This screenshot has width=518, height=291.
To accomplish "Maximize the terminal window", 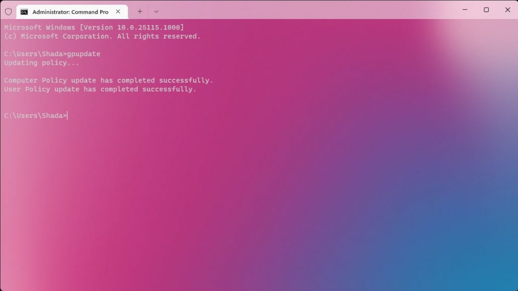I will pyautogui.click(x=486, y=10).
